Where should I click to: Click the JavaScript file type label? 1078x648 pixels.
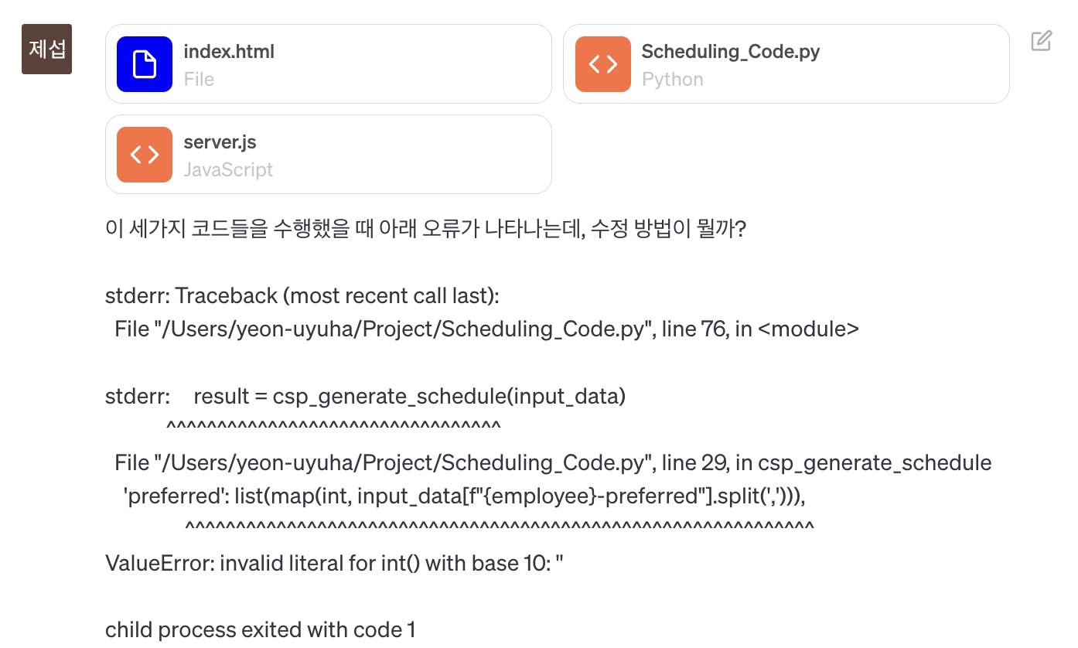(228, 169)
